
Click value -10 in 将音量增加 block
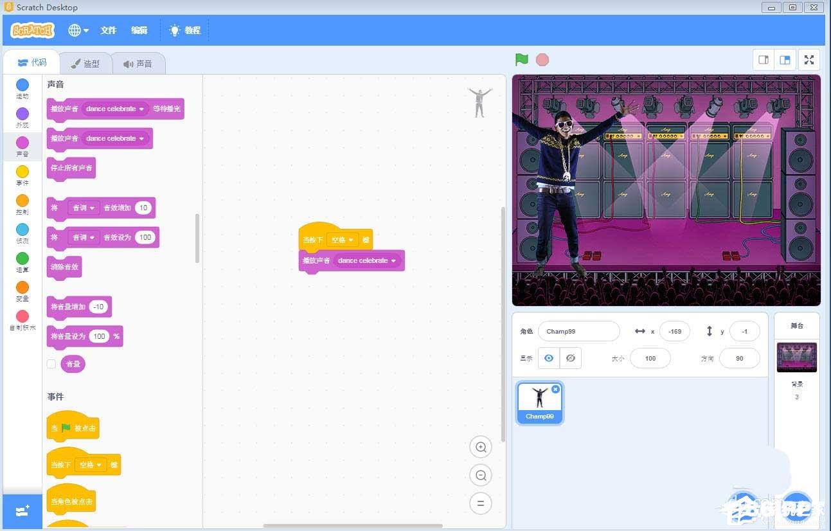tap(98, 307)
